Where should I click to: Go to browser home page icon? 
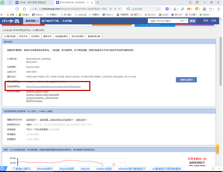(24, 9)
